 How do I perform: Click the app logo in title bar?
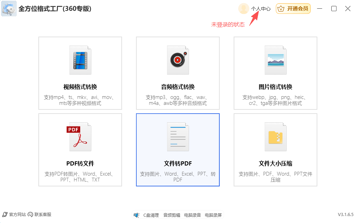[x=9, y=9]
